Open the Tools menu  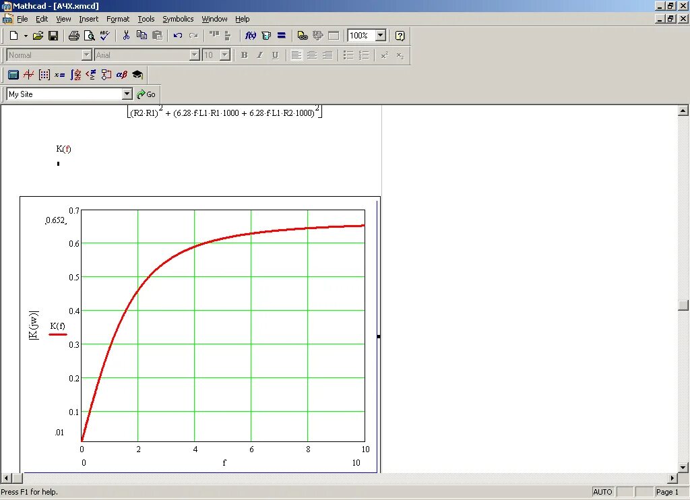[x=146, y=19]
